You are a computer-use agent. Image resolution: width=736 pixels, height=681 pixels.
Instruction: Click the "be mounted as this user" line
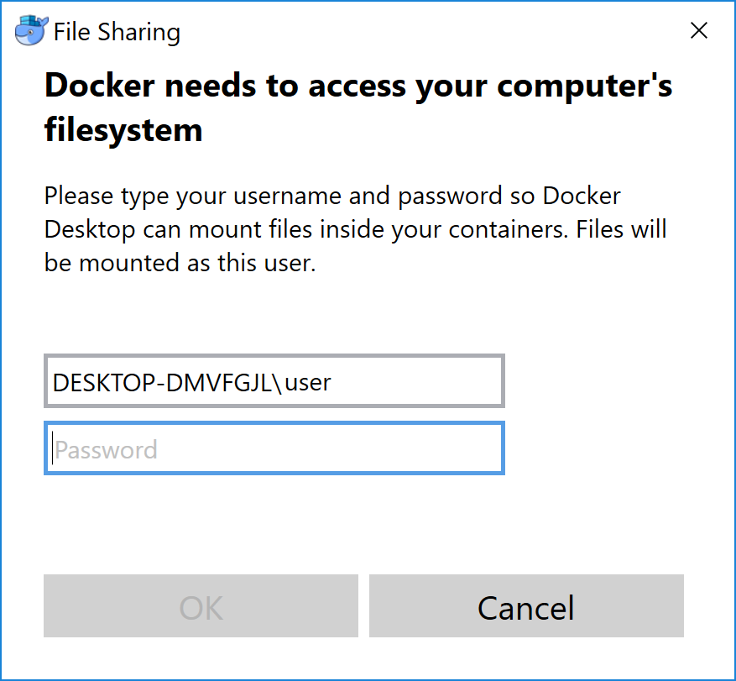pos(180,263)
